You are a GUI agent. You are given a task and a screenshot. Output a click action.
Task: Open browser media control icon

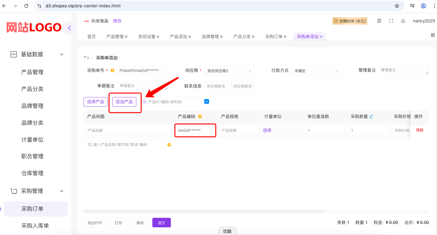pos(412,6)
